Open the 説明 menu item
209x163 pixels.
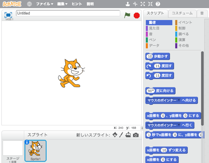pos(90,4)
